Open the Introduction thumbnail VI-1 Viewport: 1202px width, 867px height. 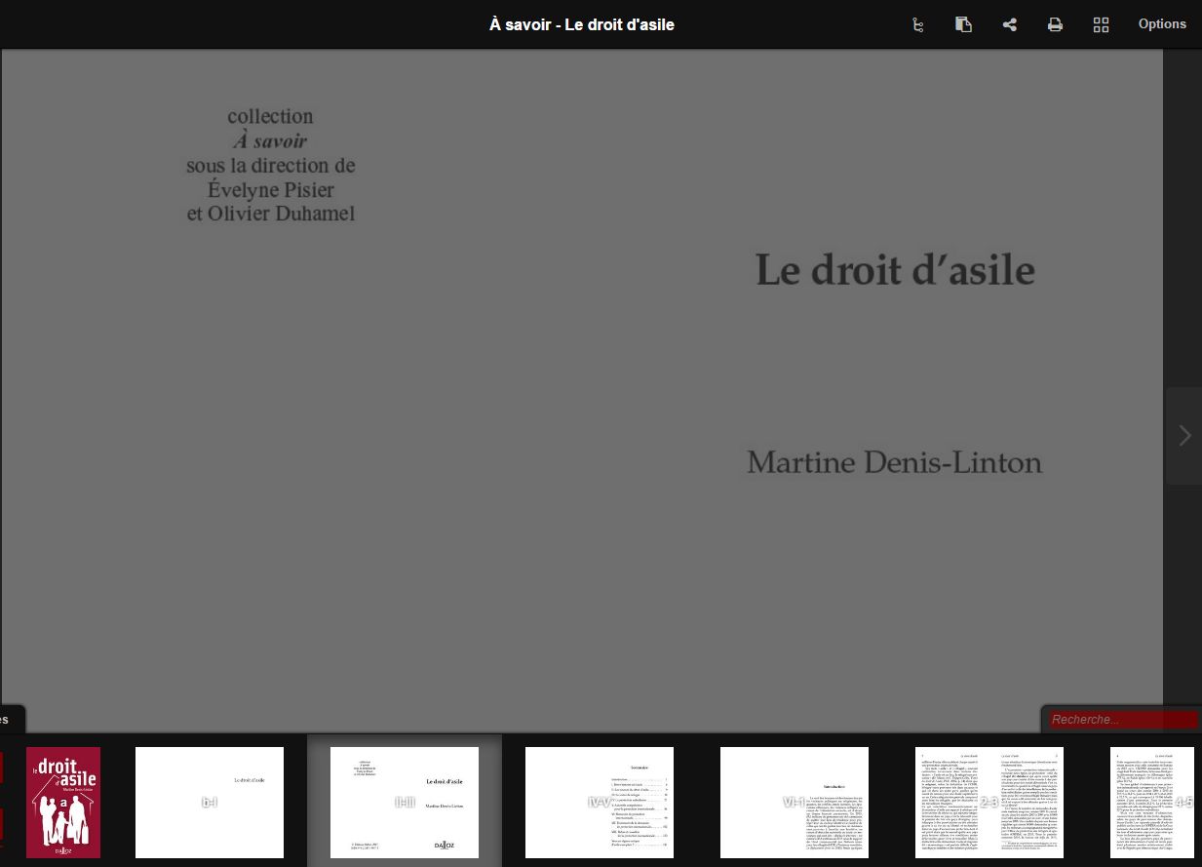[795, 803]
